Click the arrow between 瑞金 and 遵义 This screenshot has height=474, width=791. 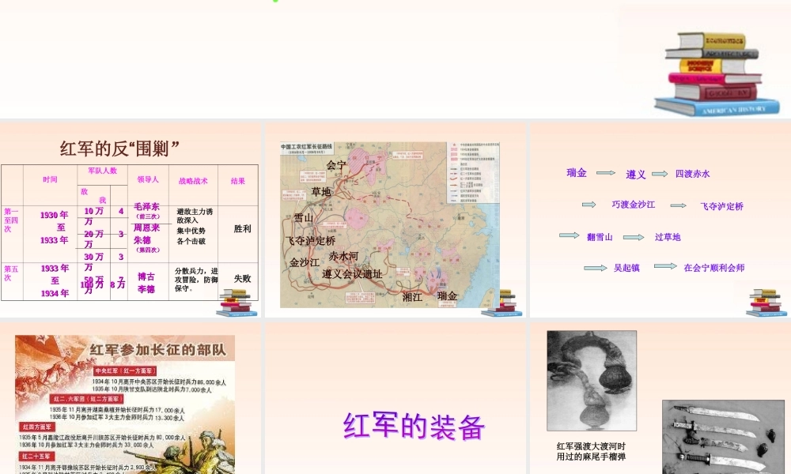pyautogui.click(x=606, y=173)
